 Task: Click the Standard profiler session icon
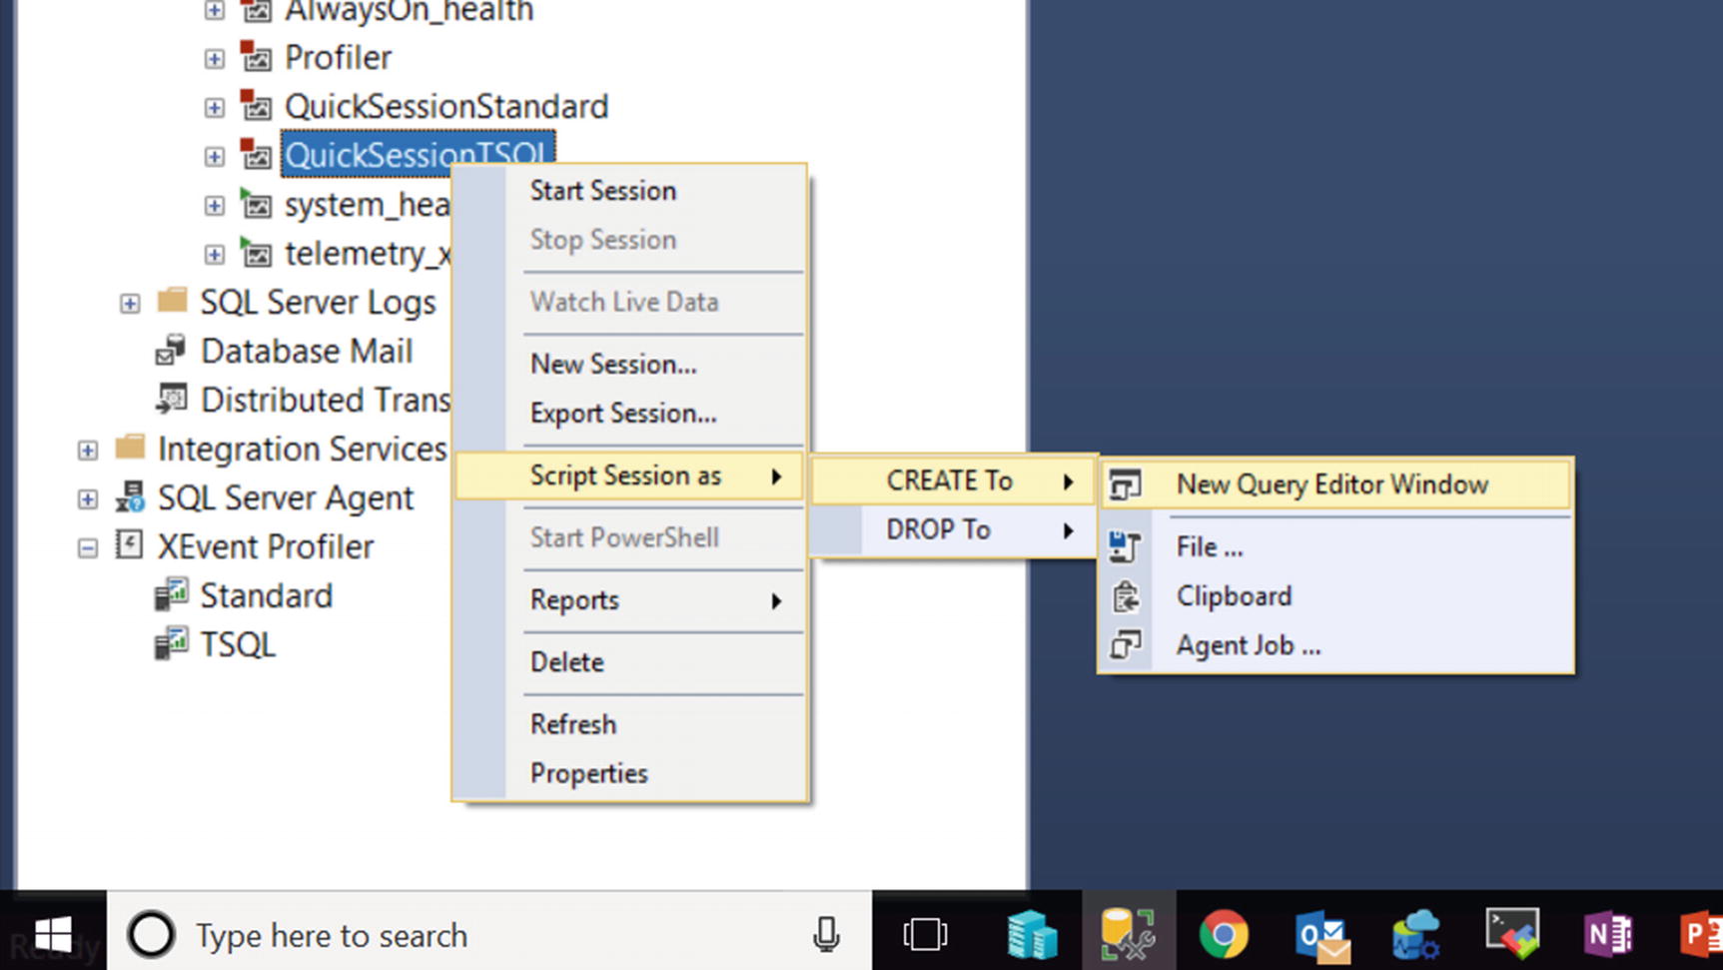(171, 594)
